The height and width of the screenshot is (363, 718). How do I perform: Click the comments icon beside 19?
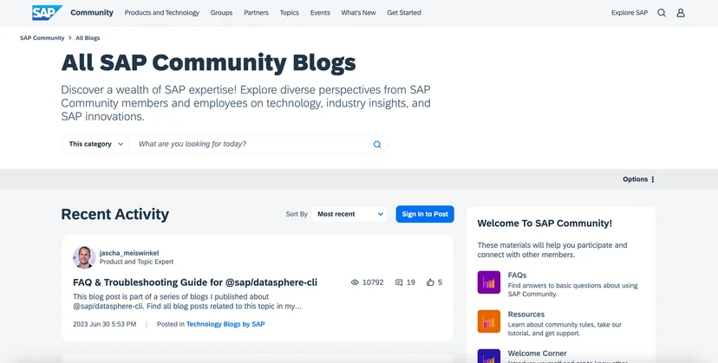(x=399, y=282)
